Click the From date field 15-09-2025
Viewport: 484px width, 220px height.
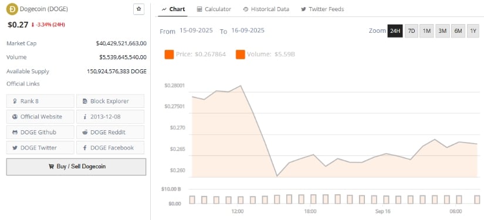pos(196,31)
